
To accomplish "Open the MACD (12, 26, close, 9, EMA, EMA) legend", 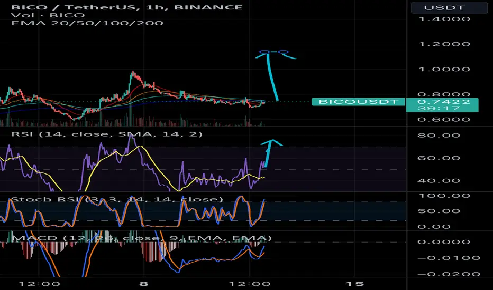I will (141, 238).
